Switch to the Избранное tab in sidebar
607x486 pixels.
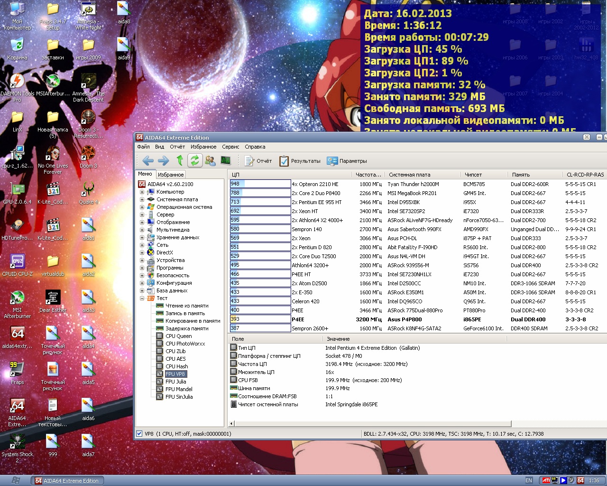click(171, 175)
